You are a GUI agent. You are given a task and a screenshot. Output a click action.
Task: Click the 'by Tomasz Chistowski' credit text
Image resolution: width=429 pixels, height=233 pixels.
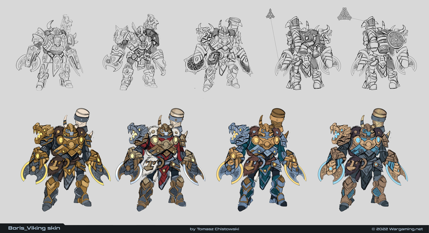point(214,229)
